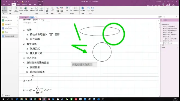Open the 第六课 page in page list
The image size is (180, 101).
(168, 37)
